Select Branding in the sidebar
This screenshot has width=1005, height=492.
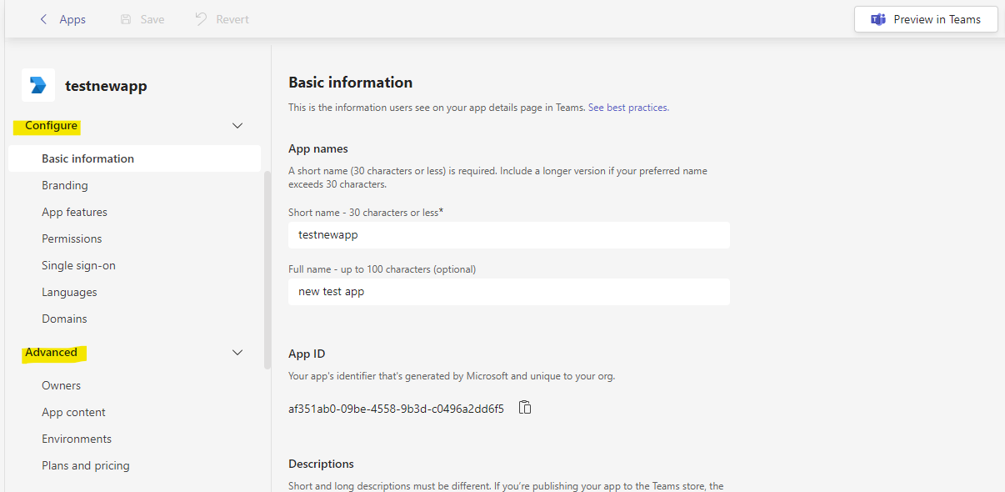tap(65, 184)
